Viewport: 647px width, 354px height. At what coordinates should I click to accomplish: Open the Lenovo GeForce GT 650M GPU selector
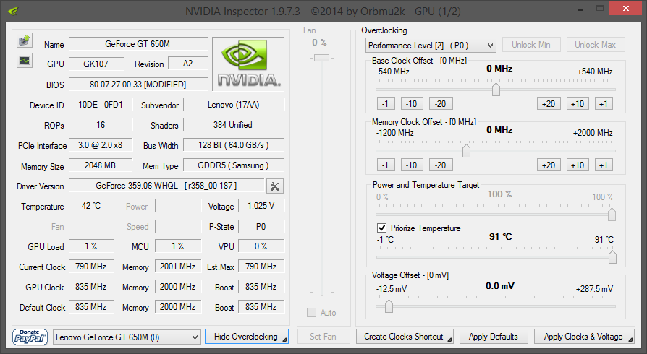(x=127, y=337)
